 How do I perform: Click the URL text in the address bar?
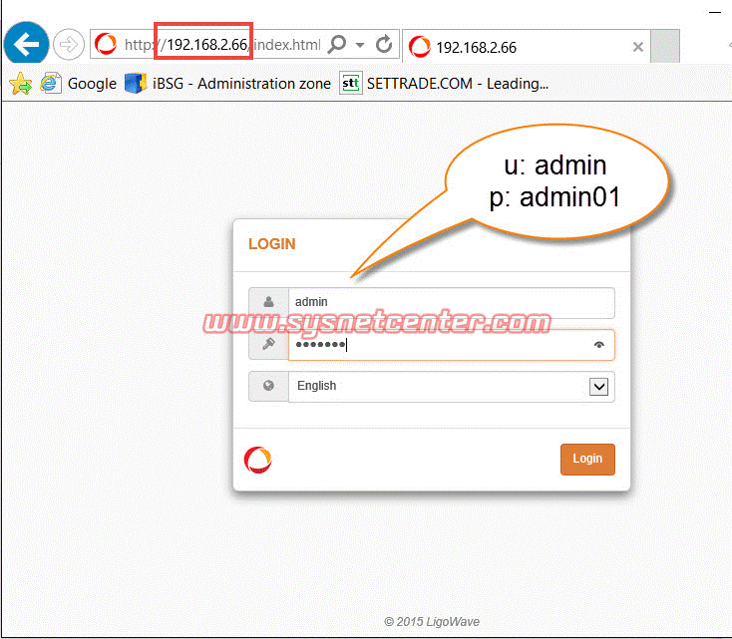click(221, 45)
